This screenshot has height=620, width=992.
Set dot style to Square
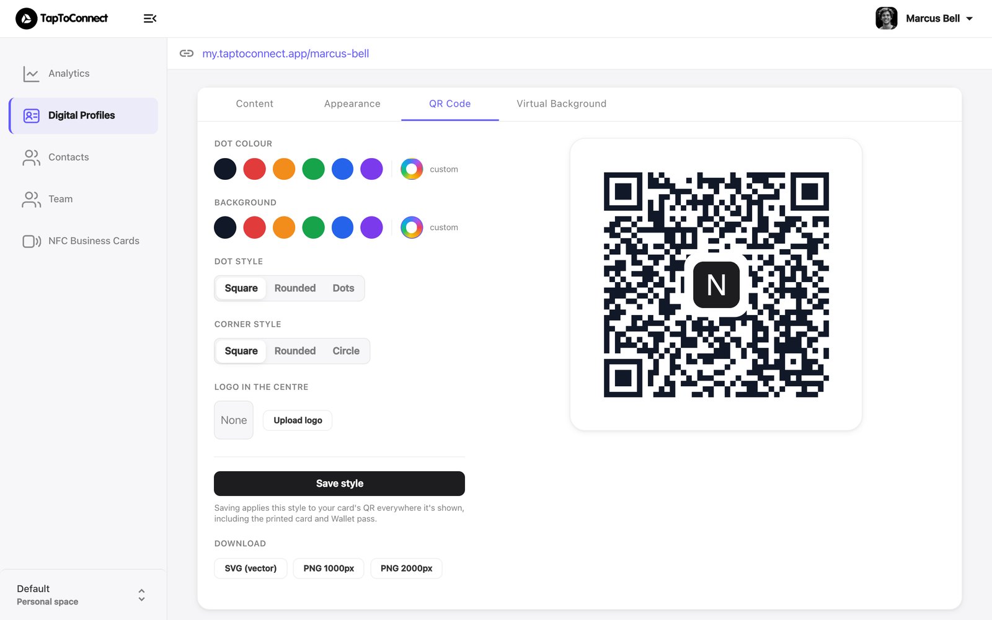coord(241,288)
